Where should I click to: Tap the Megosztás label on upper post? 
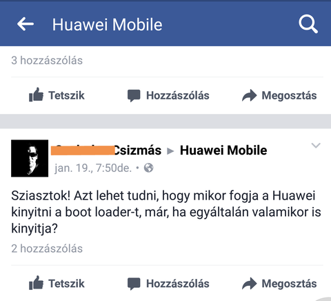(x=289, y=95)
